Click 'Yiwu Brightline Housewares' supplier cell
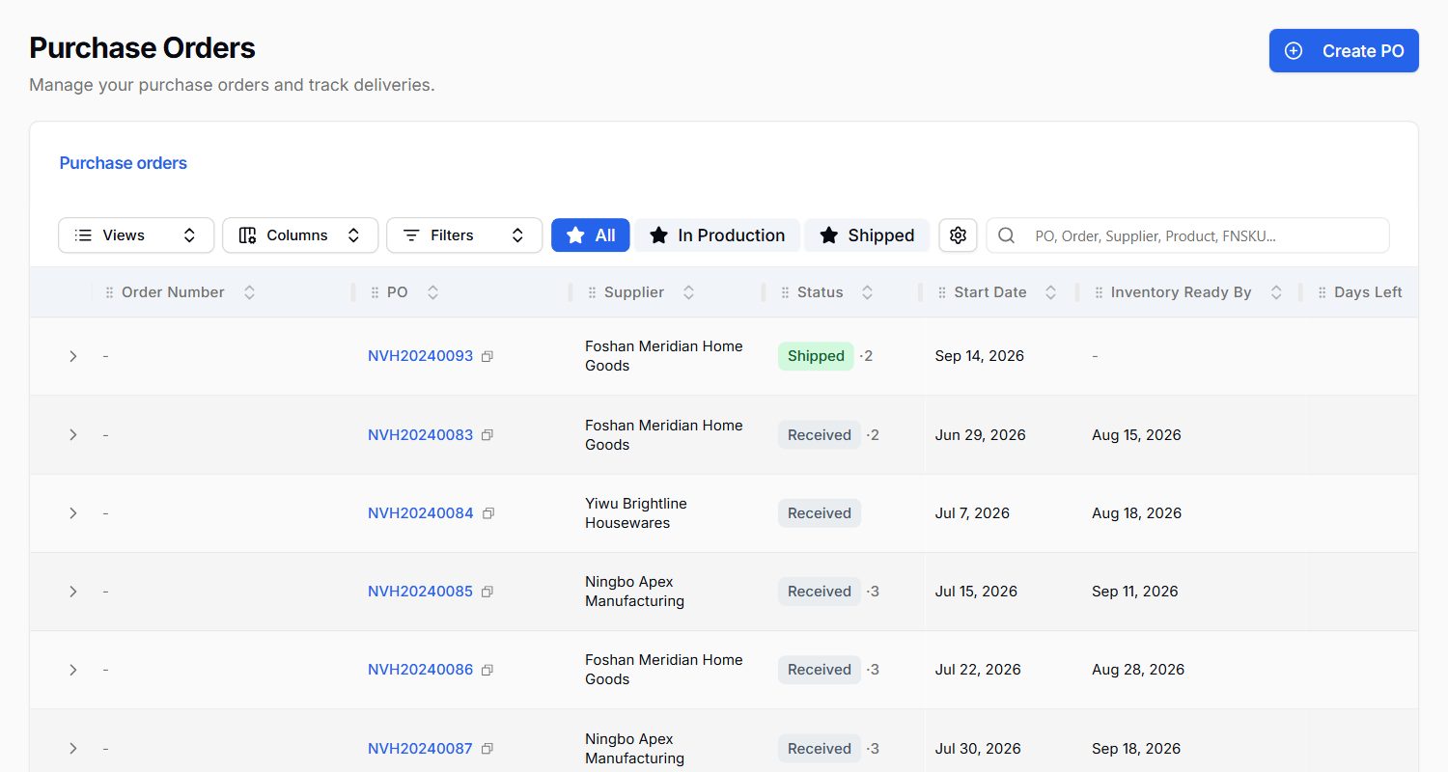Viewport: 1448px width, 772px height. [x=636, y=513]
